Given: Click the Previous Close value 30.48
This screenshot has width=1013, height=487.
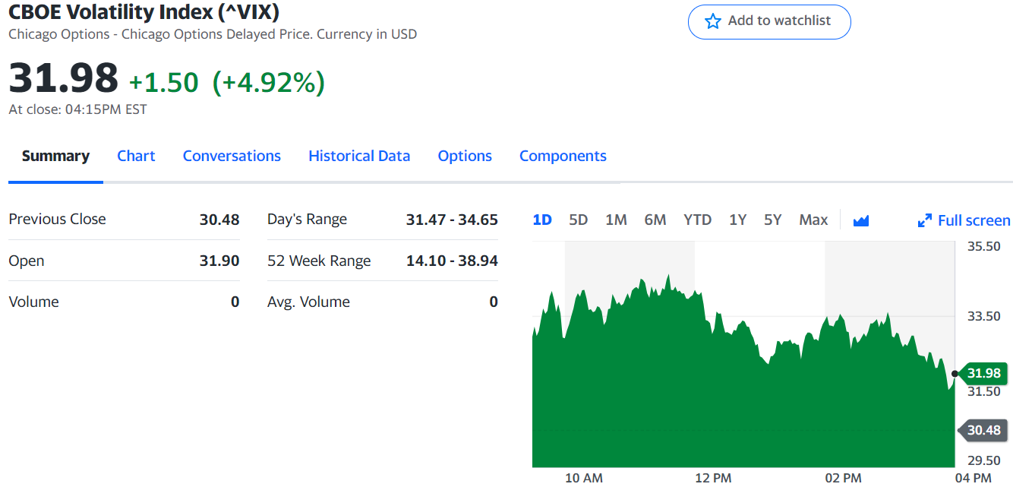Looking at the screenshot, I should tap(219, 220).
